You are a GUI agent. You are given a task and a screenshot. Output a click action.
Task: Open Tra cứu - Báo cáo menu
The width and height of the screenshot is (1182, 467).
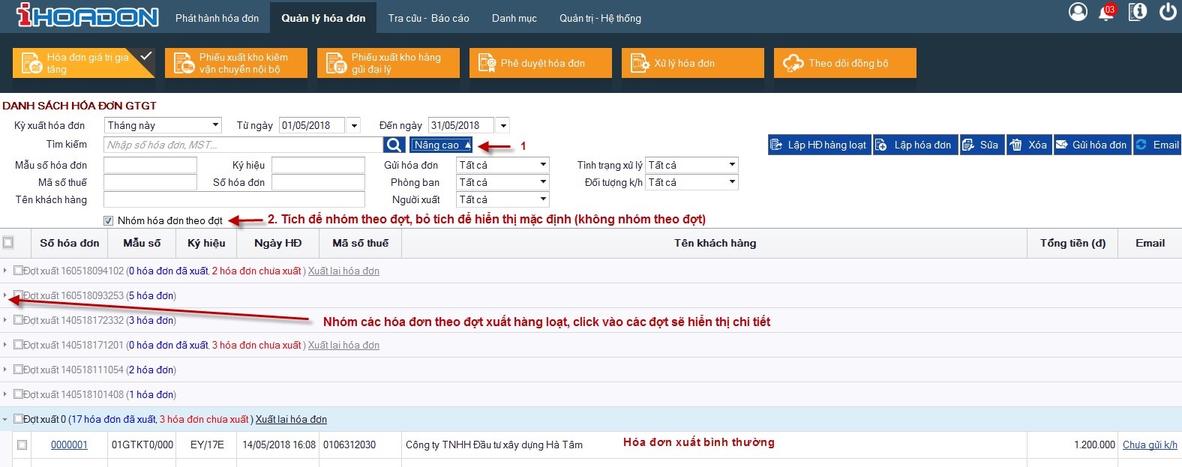(428, 18)
